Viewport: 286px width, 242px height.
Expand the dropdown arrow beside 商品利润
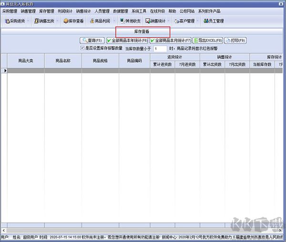(114, 21)
